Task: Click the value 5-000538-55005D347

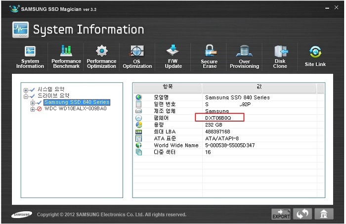Action: [x=230, y=145]
